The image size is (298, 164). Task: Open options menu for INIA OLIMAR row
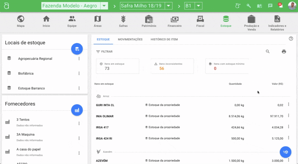[288, 116]
